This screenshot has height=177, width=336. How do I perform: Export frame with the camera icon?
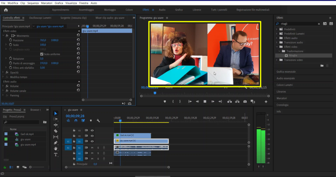pos(245,102)
